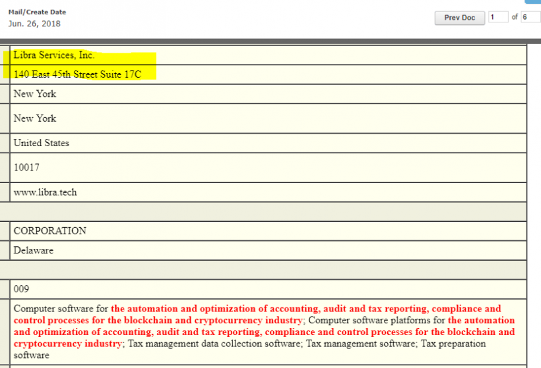Click the current document number field
Image resolution: width=541 pixels, height=368 pixels.
click(x=497, y=18)
